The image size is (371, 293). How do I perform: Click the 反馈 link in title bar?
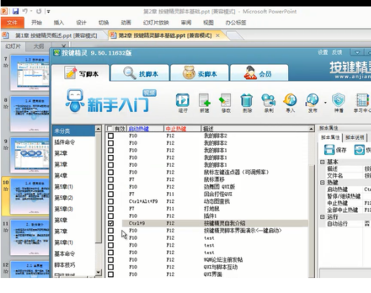[x=337, y=52]
